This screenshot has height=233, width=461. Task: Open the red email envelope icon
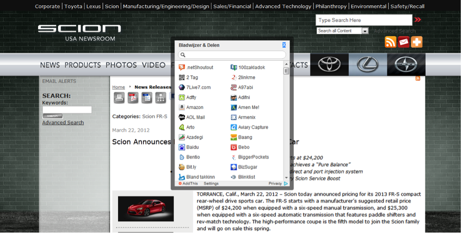(x=403, y=42)
